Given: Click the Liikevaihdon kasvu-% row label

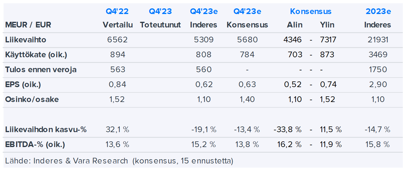Looking at the screenshot, I should click(x=46, y=129).
